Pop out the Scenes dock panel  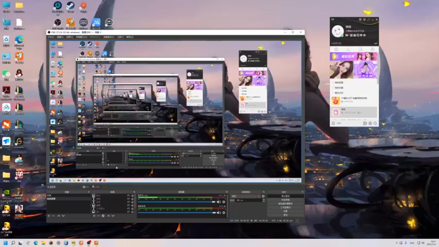89,192
